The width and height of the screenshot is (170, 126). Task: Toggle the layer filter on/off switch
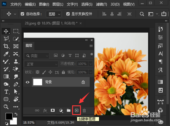tap(92, 55)
